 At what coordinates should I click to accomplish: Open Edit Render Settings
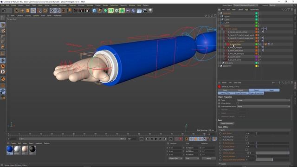pyautogui.click(x=87, y=11)
